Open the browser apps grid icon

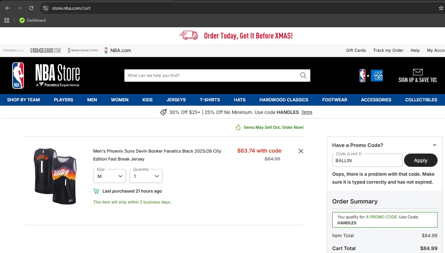pyautogui.click(x=7, y=20)
